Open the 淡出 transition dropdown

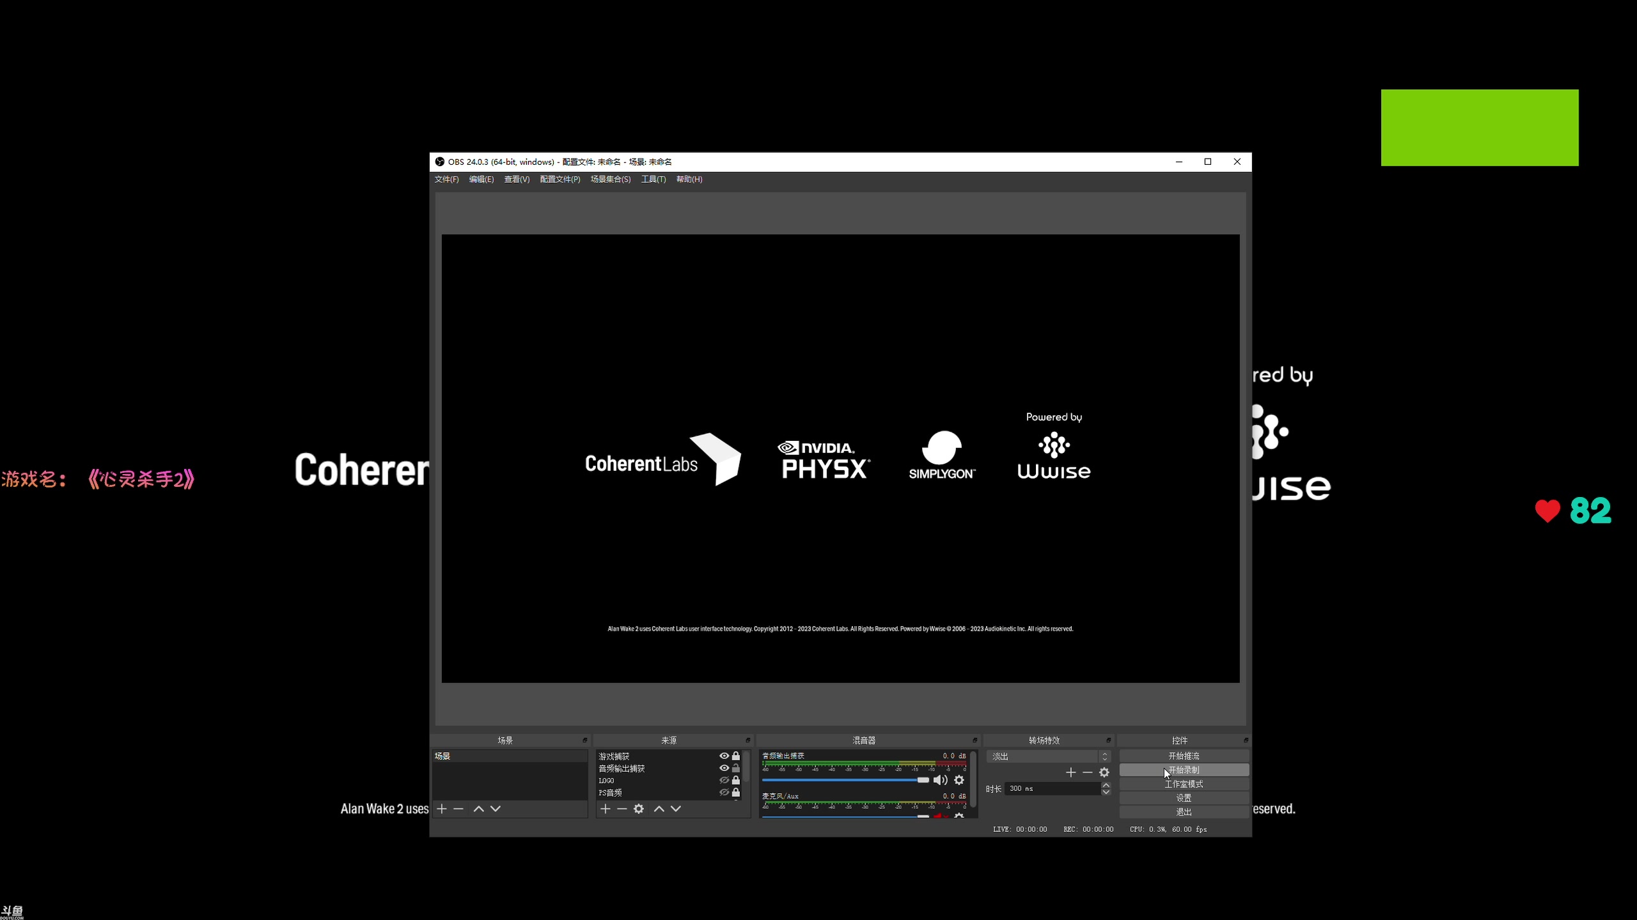point(1048,756)
